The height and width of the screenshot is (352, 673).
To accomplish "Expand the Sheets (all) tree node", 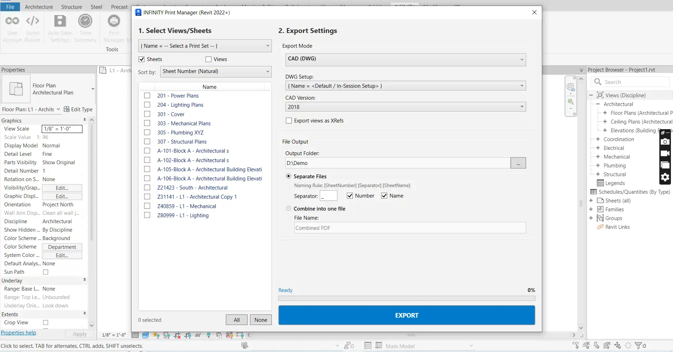I will pos(591,201).
